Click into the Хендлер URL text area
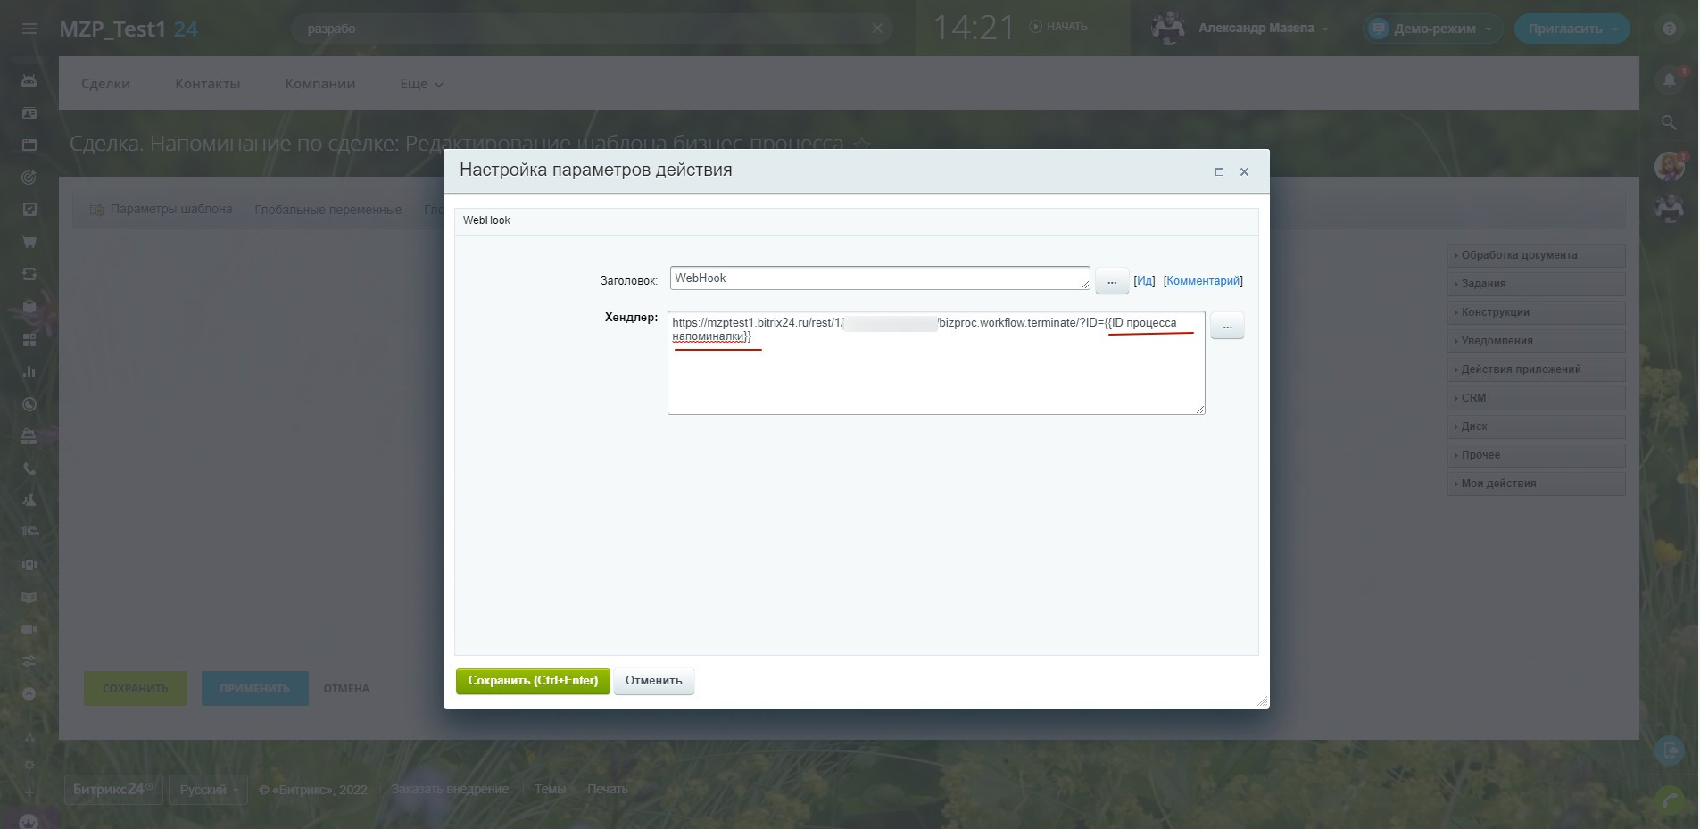The height and width of the screenshot is (829, 1700). click(935, 375)
